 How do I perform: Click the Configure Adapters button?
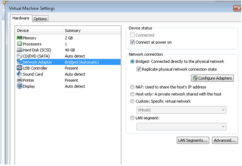pos(212,78)
